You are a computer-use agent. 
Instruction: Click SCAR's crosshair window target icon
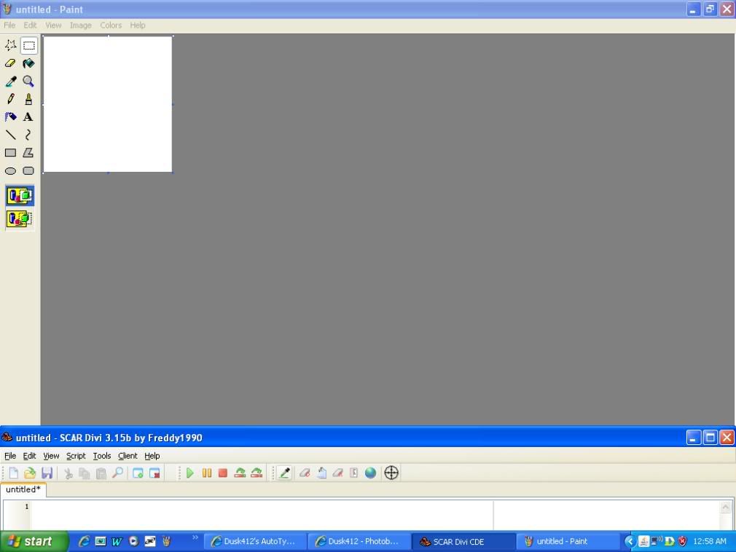tap(391, 473)
